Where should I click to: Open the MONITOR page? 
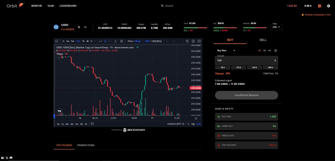click(37, 6)
